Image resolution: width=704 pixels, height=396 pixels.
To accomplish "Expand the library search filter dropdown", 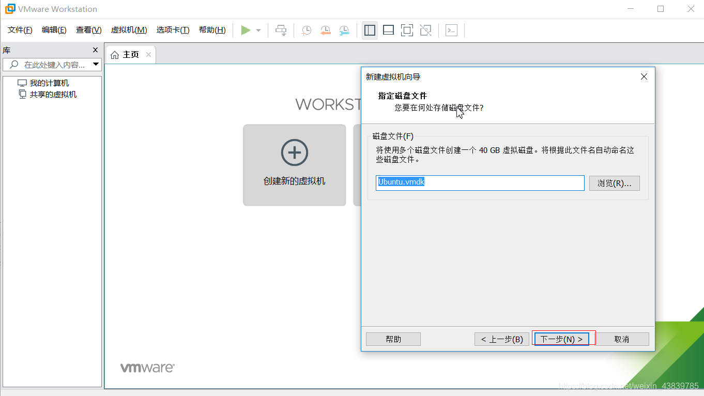I will tap(96, 65).
